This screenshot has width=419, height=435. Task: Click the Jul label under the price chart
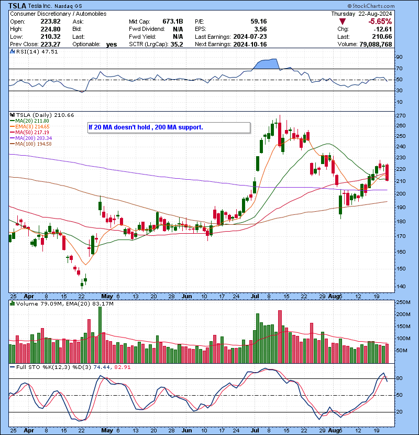coord(255,296)
